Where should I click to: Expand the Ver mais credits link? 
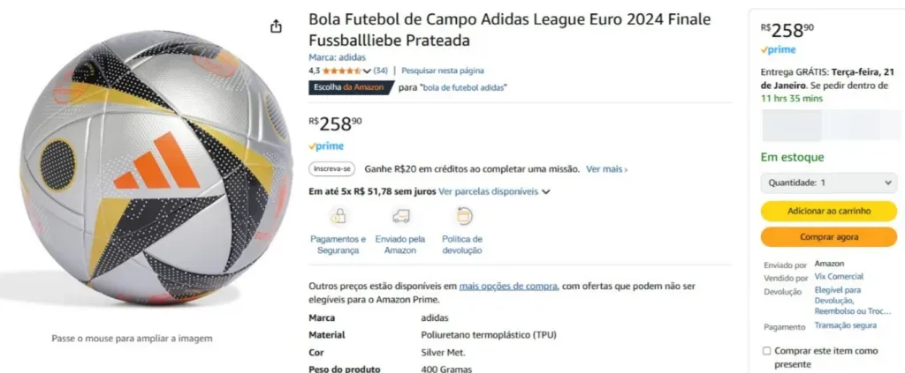606,168
